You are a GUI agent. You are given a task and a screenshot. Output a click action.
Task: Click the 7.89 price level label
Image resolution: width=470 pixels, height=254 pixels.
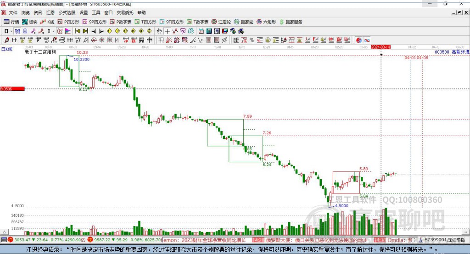(x=247, y=116)
